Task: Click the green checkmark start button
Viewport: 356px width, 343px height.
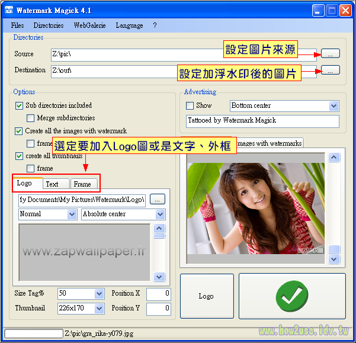Action: (292, 296)
